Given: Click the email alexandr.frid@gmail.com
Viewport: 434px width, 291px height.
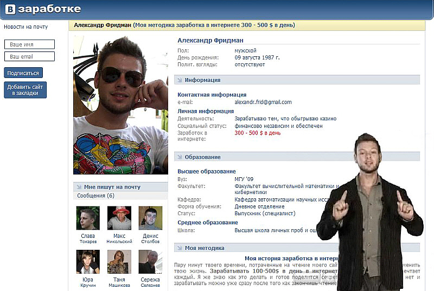Looking at the screenshot, I should pos(263,102).
